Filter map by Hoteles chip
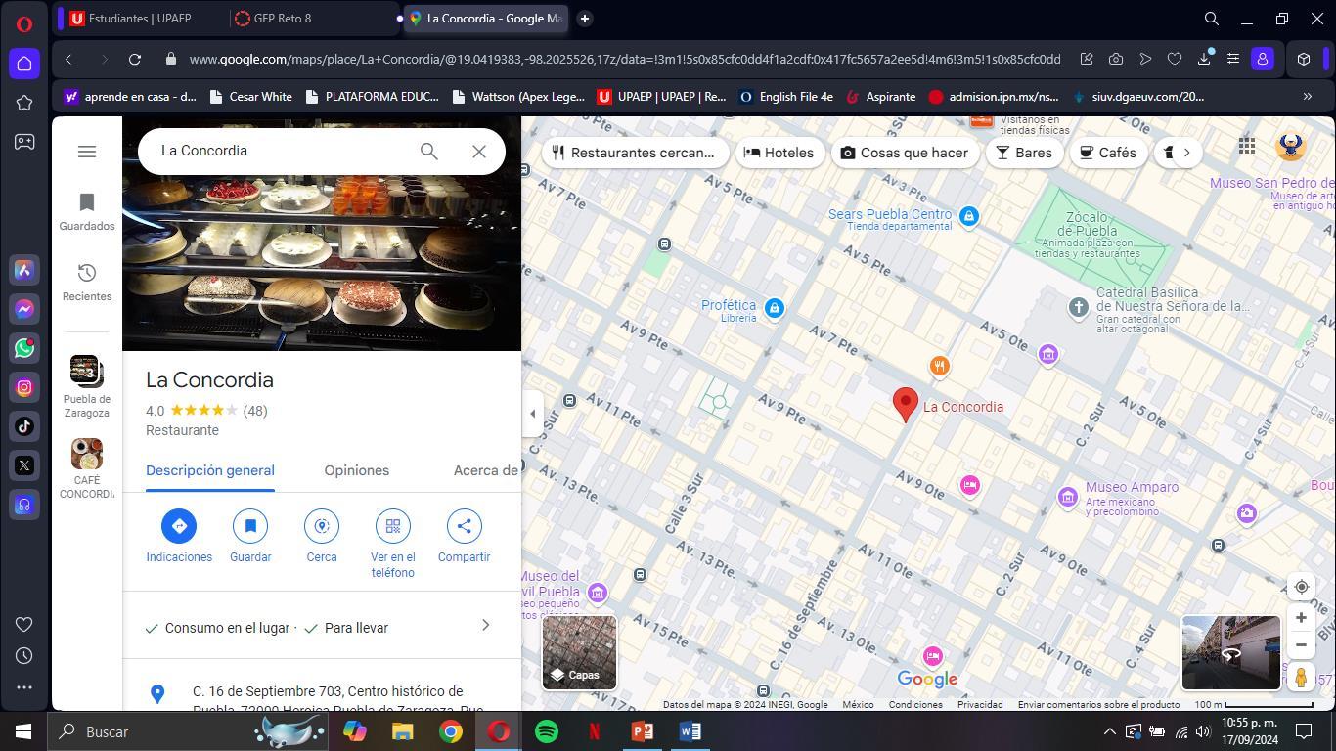This screenshot has height=751, width=1336. click(779, 153)
